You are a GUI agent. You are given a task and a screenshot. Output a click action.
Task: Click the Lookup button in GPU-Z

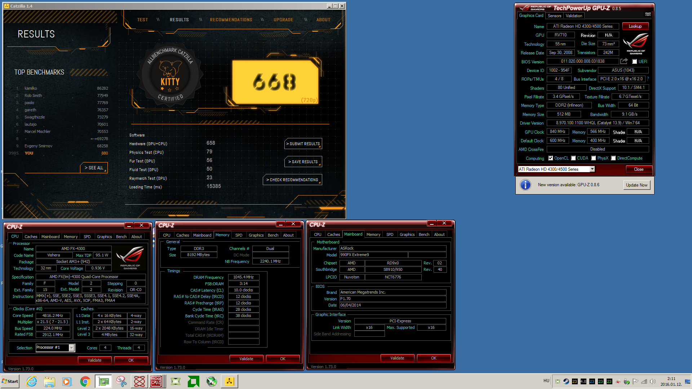635,26
